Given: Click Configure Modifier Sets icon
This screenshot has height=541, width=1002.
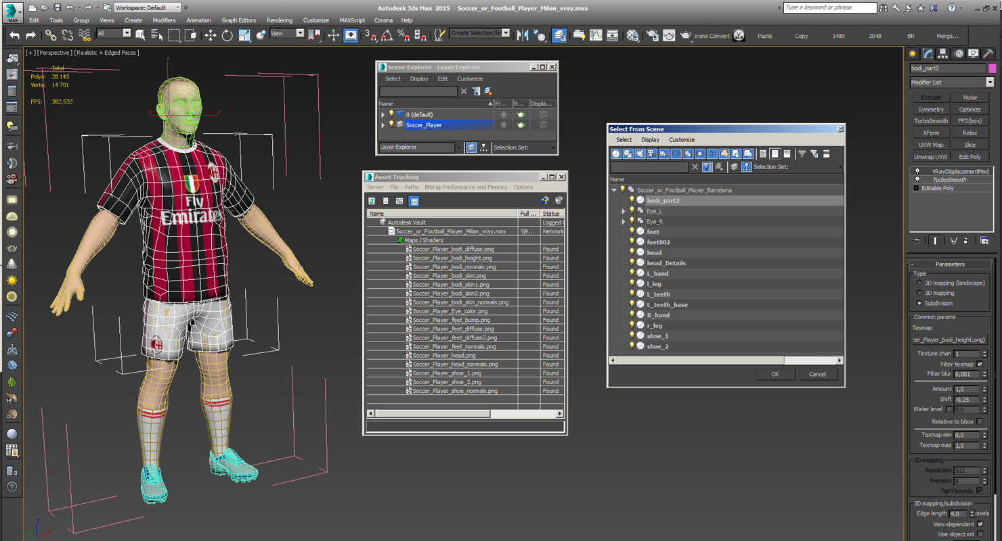Looking at the screenshot, I should [984, 240].
